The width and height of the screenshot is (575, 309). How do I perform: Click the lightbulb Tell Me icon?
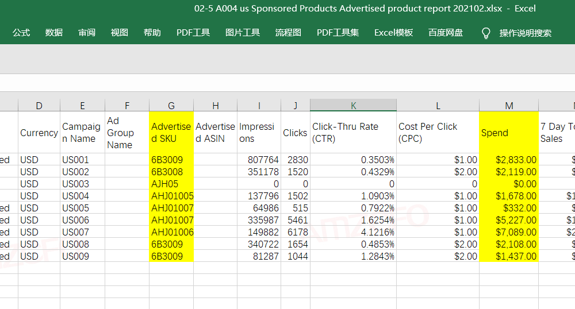coord(486,33)
